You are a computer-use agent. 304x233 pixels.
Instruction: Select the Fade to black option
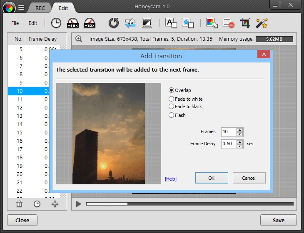[185, 107]
